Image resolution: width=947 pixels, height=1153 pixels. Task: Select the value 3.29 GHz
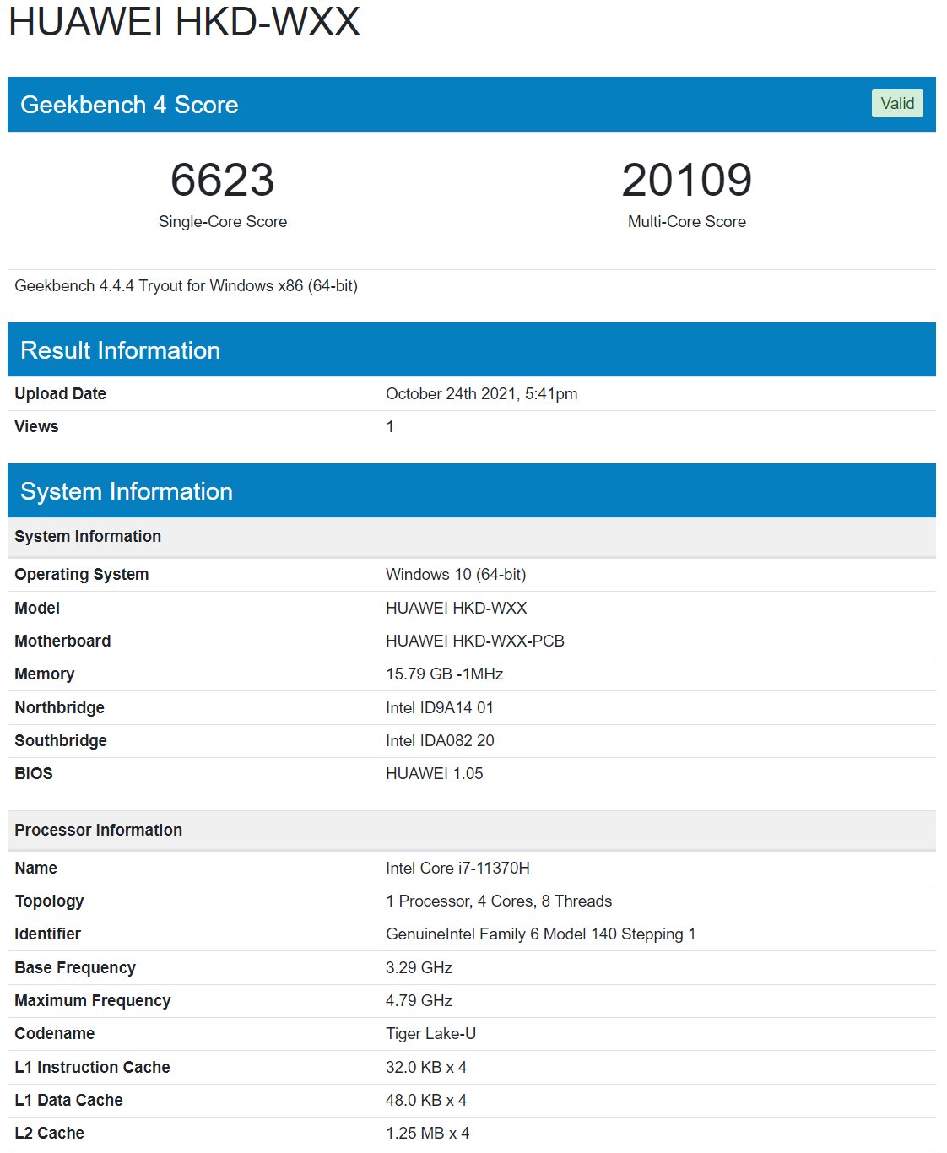[x=419, y=967]
